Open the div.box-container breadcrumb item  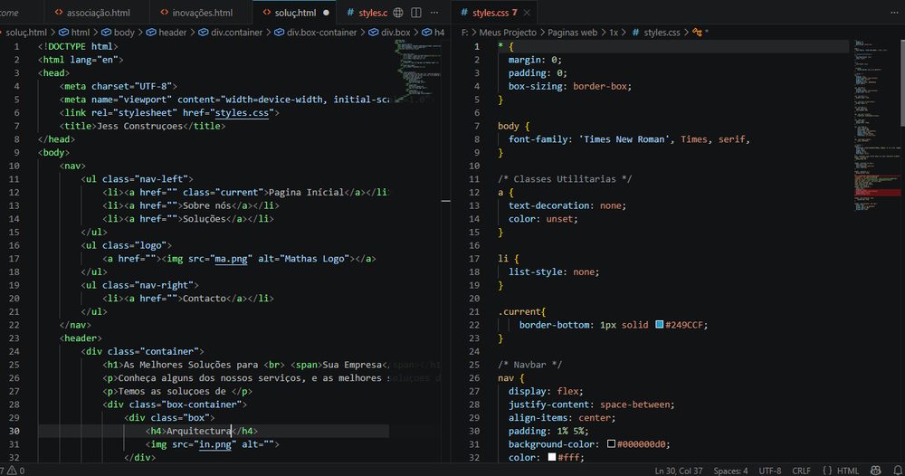pos(315,33)
